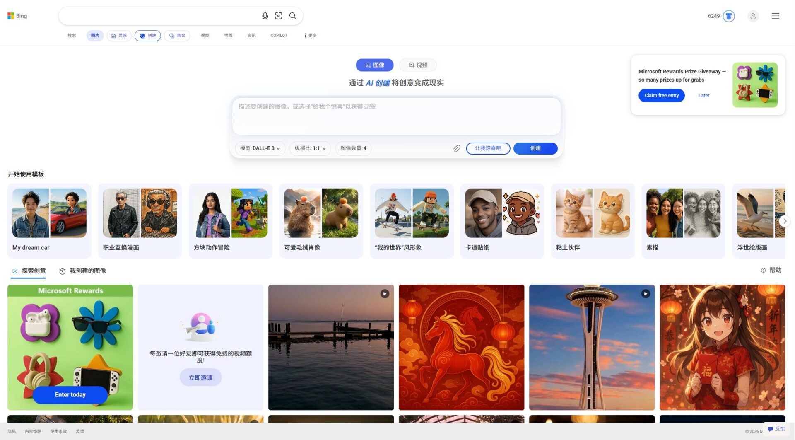795x440 pixels.
Task: Open the Microsoft Rewards medal icon
Action: [x=728, y=16]
